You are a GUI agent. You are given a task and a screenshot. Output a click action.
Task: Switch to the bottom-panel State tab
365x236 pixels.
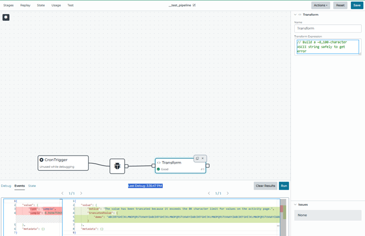(32, 186)
